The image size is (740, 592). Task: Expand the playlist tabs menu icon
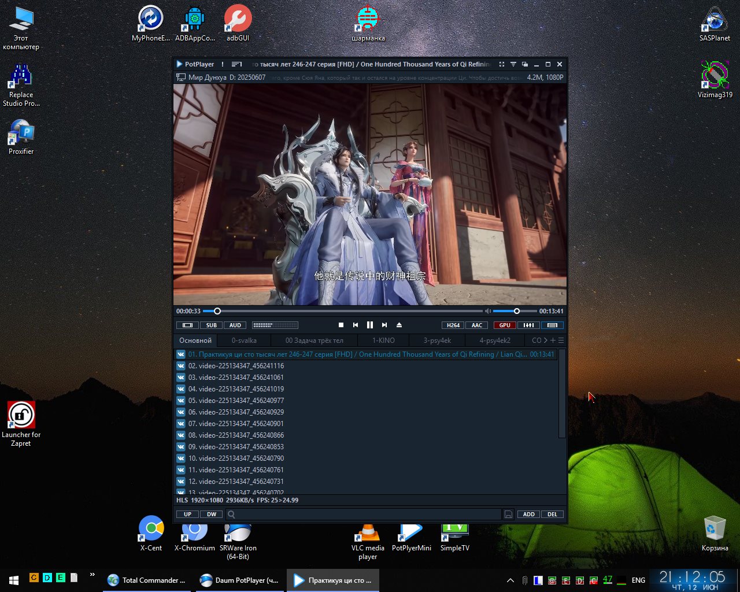[x=561, y=341]
